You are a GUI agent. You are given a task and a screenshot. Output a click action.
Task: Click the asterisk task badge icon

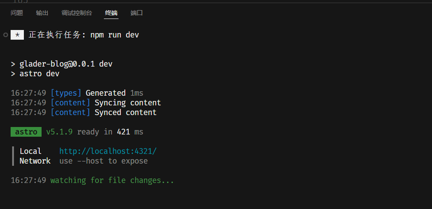pos(17,35)
